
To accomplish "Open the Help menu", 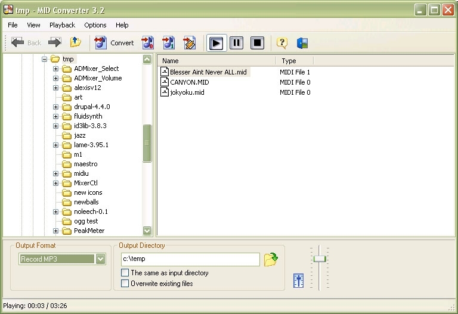I will pos(122,25).
